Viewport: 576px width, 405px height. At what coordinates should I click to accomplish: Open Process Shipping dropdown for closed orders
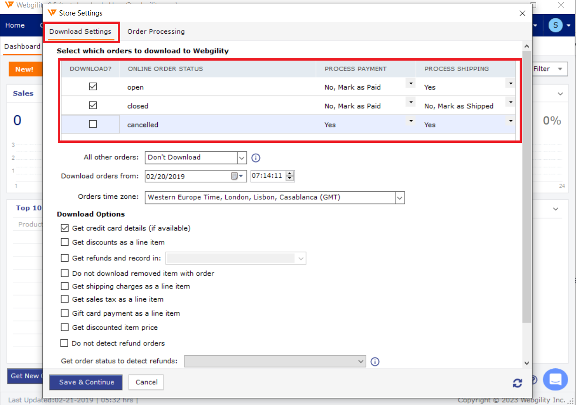510,102
